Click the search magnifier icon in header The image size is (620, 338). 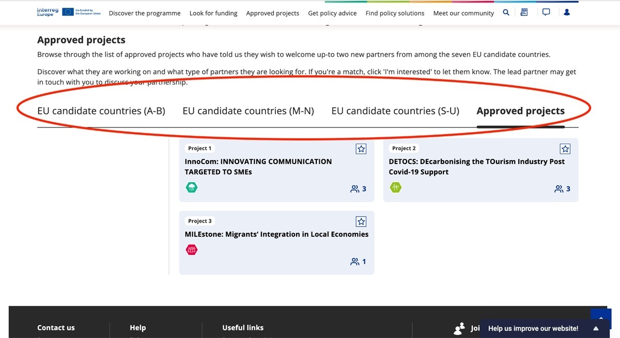click(506, 12)
